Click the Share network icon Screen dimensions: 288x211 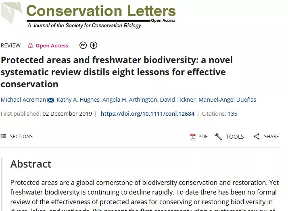[257, 137]
